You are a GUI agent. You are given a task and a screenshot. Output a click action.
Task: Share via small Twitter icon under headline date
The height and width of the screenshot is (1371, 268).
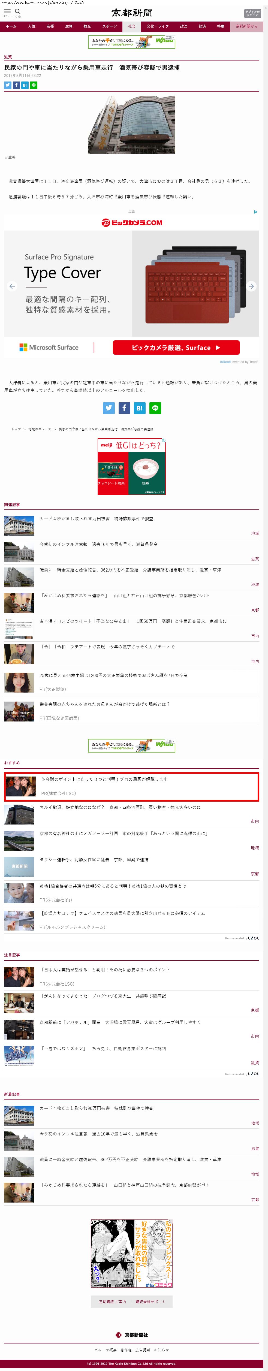8,85
